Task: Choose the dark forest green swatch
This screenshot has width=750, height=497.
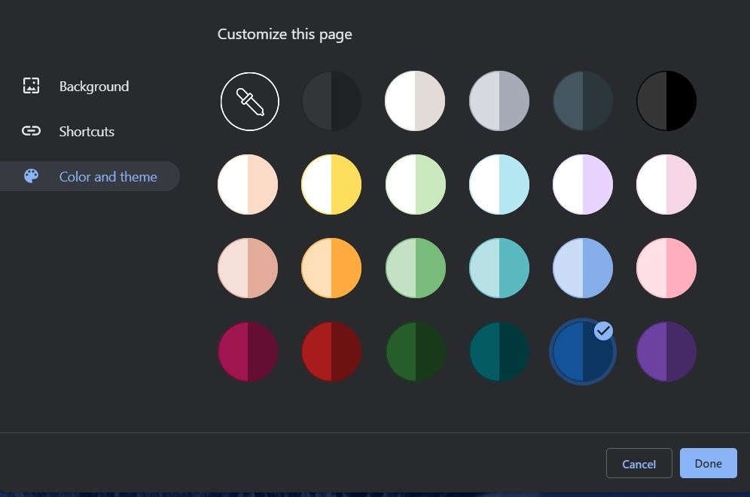Action: click(415, 352)
